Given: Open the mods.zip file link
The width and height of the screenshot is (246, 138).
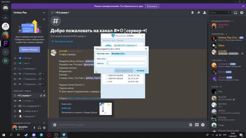Looking at the screenshot, I should coord(66,108).
